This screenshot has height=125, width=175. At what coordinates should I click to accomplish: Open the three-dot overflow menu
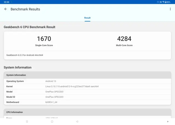tap(170, 9)
